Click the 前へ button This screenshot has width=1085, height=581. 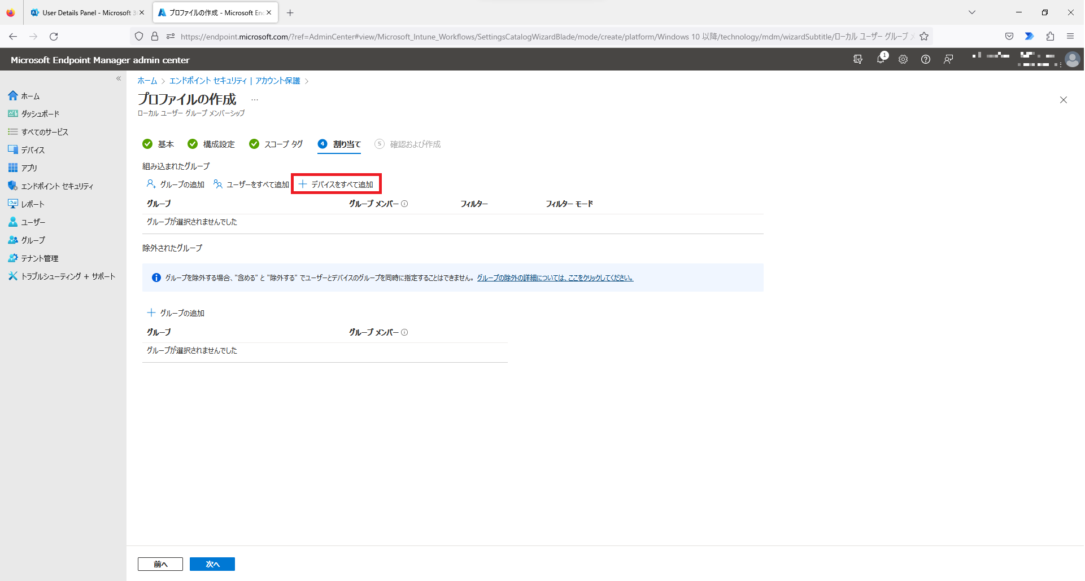point(160,564)
